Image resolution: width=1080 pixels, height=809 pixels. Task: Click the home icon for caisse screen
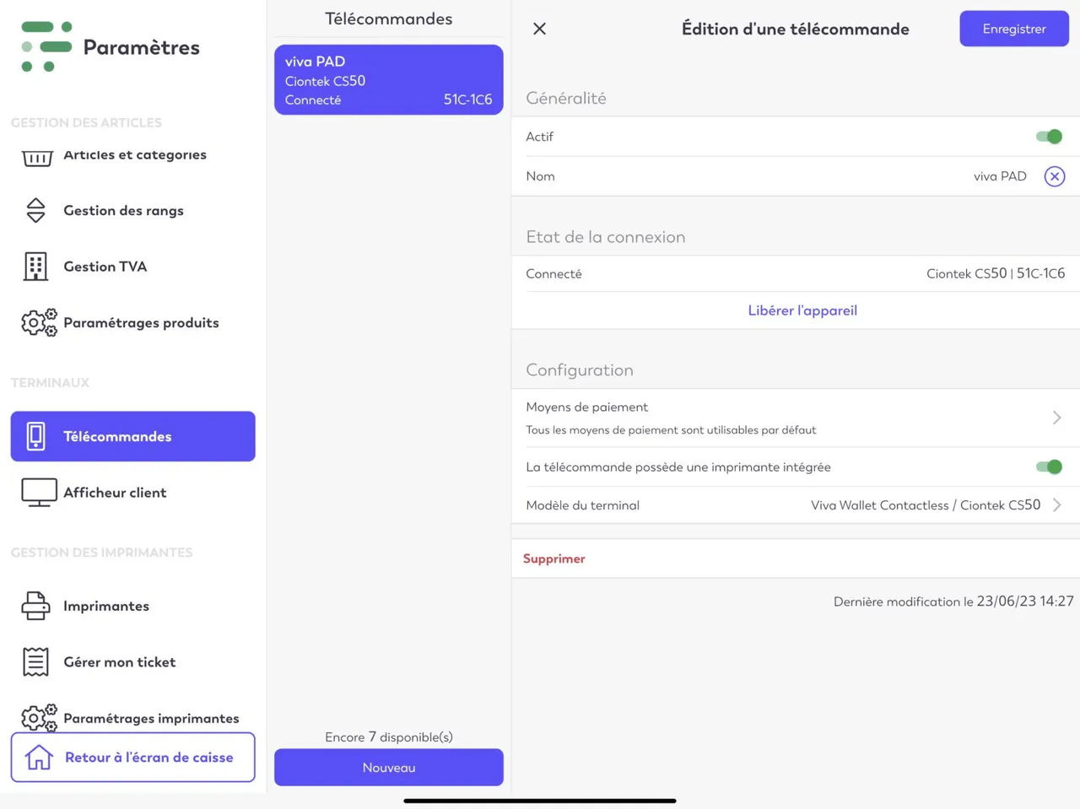(x=39, y=758)
